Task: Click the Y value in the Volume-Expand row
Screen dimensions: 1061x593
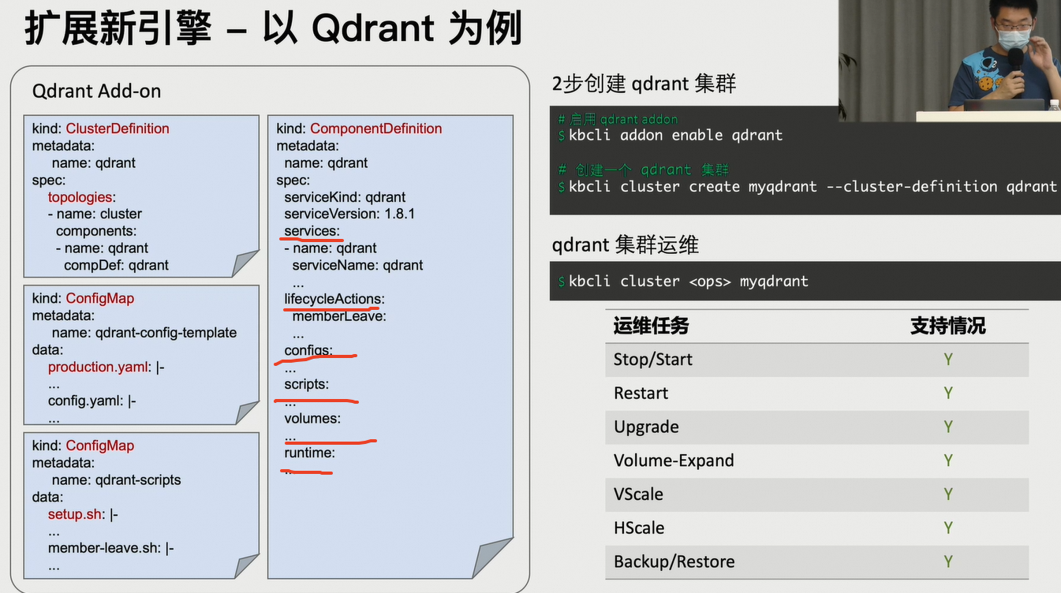Action: pyautogui.click(x=948, y=461)
